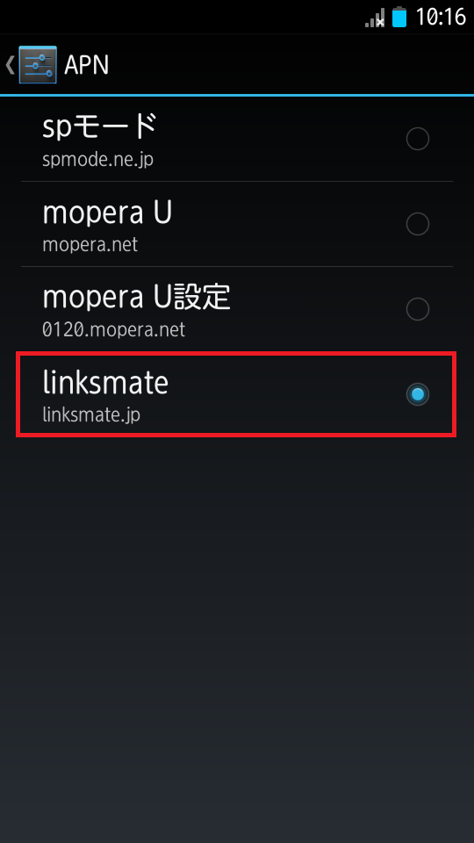Select the linksmate radio button
This screenshot has width=474, height=843.
pos(418,394)
